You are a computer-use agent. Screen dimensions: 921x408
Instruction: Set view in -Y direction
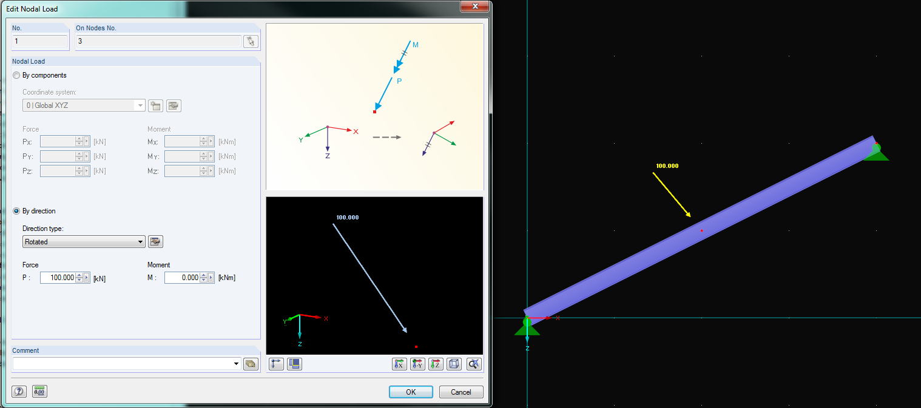click(x=417, y=364)
